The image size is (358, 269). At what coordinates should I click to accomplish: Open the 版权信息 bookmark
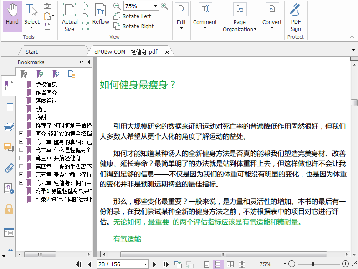click(x=46, y=84)
